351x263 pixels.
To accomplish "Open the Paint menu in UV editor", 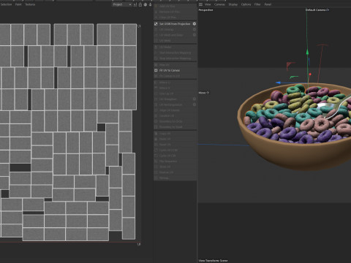I will (18, 4).
